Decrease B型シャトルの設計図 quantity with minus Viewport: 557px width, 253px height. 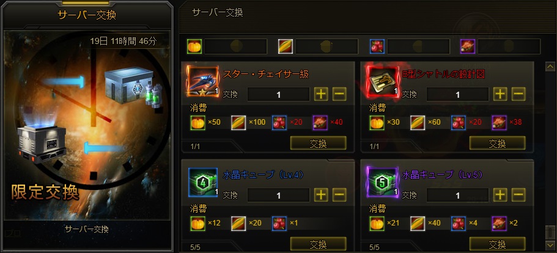518,94
